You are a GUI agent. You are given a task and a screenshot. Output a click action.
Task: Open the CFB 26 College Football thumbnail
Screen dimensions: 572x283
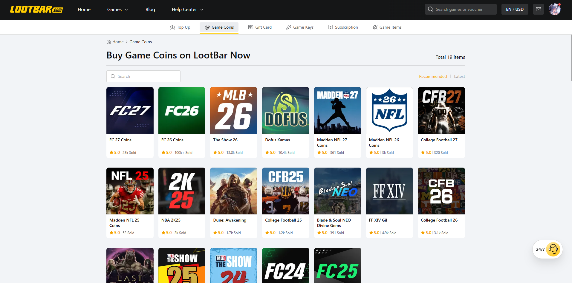441,191
